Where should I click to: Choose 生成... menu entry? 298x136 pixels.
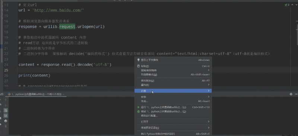point(173,101)
